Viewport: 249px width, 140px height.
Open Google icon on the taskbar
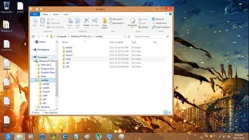tap(8, 136)
